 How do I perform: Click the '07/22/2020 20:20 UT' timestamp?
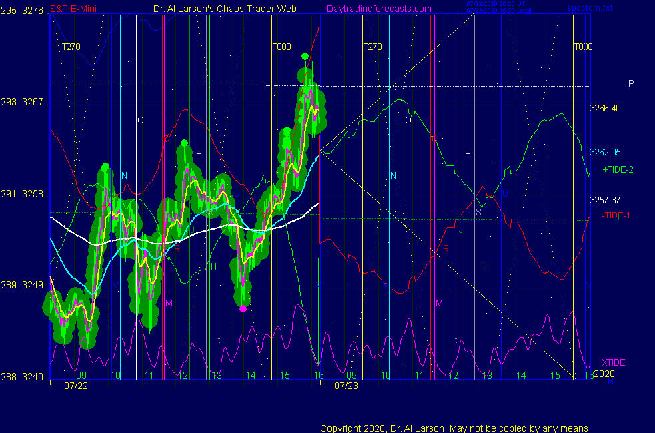(x=496, y=4)
